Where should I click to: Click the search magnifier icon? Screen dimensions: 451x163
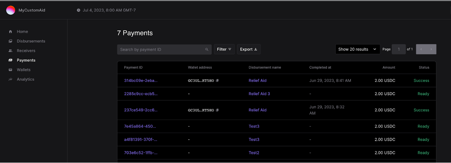pyautogui.click(x=207, y=49)
